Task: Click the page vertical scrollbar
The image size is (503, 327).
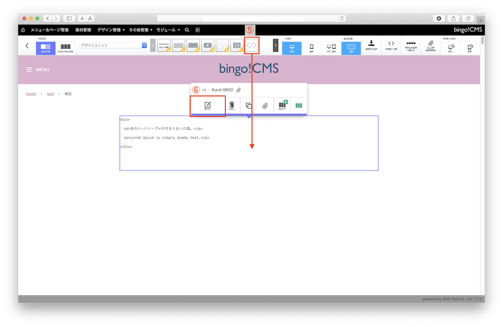Action: click(x=482, y=41)
